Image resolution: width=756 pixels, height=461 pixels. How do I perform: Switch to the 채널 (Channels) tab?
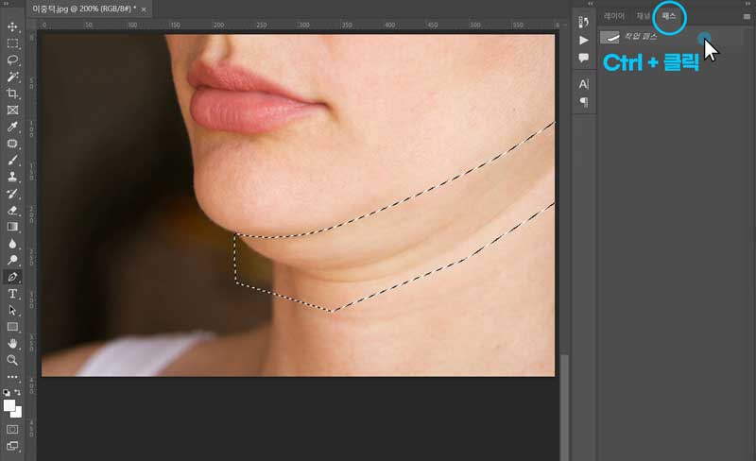[644, 16]
